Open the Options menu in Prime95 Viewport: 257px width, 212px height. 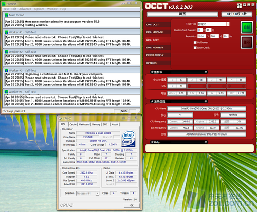(x=39, y=9)
